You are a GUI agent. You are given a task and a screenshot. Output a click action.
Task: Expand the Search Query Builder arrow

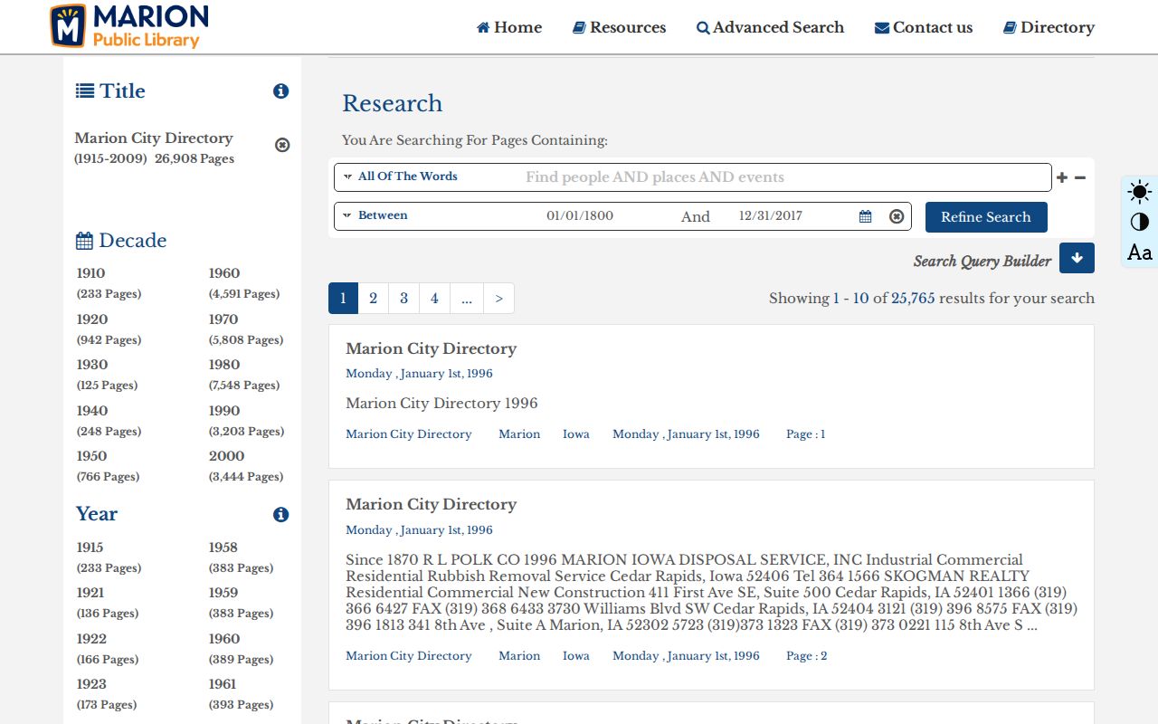1077,258
